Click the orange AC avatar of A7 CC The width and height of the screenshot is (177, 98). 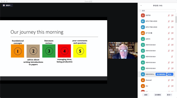point(143,33)
